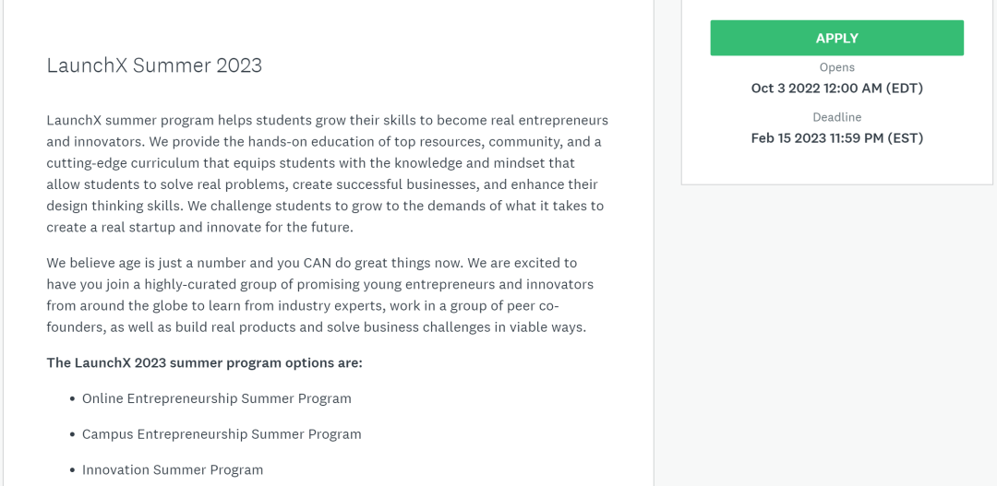Click the paragraph starting 'LaunchX summer program helps'
The image size is (997, 486).
coord(327,173)
